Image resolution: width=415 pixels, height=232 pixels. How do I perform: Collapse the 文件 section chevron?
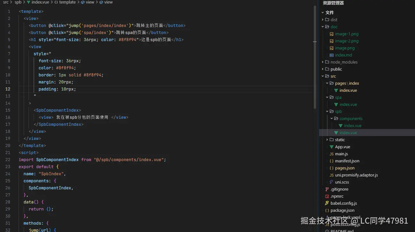[323, 13]
